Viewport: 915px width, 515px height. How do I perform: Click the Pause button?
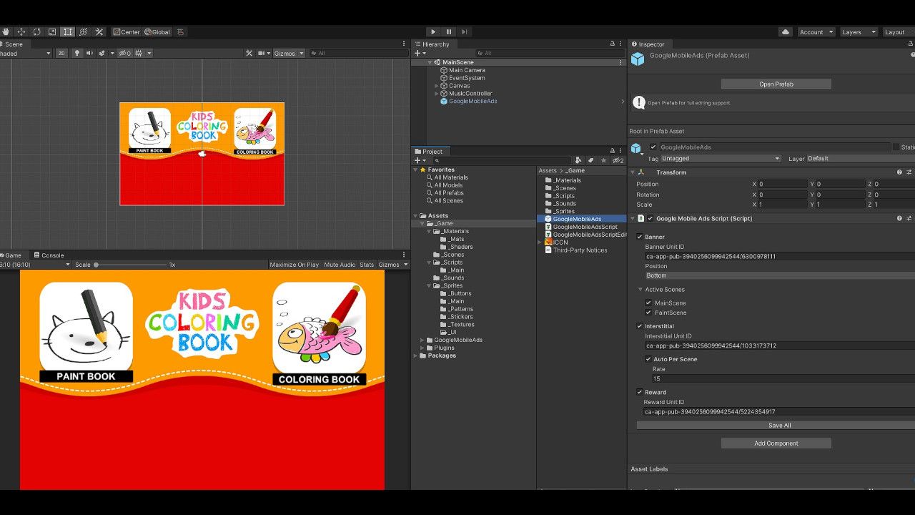[449, 32]
